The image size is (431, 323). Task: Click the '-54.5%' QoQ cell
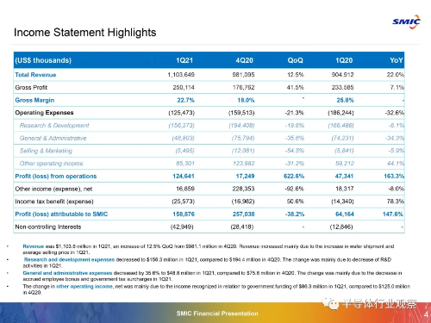295,151
